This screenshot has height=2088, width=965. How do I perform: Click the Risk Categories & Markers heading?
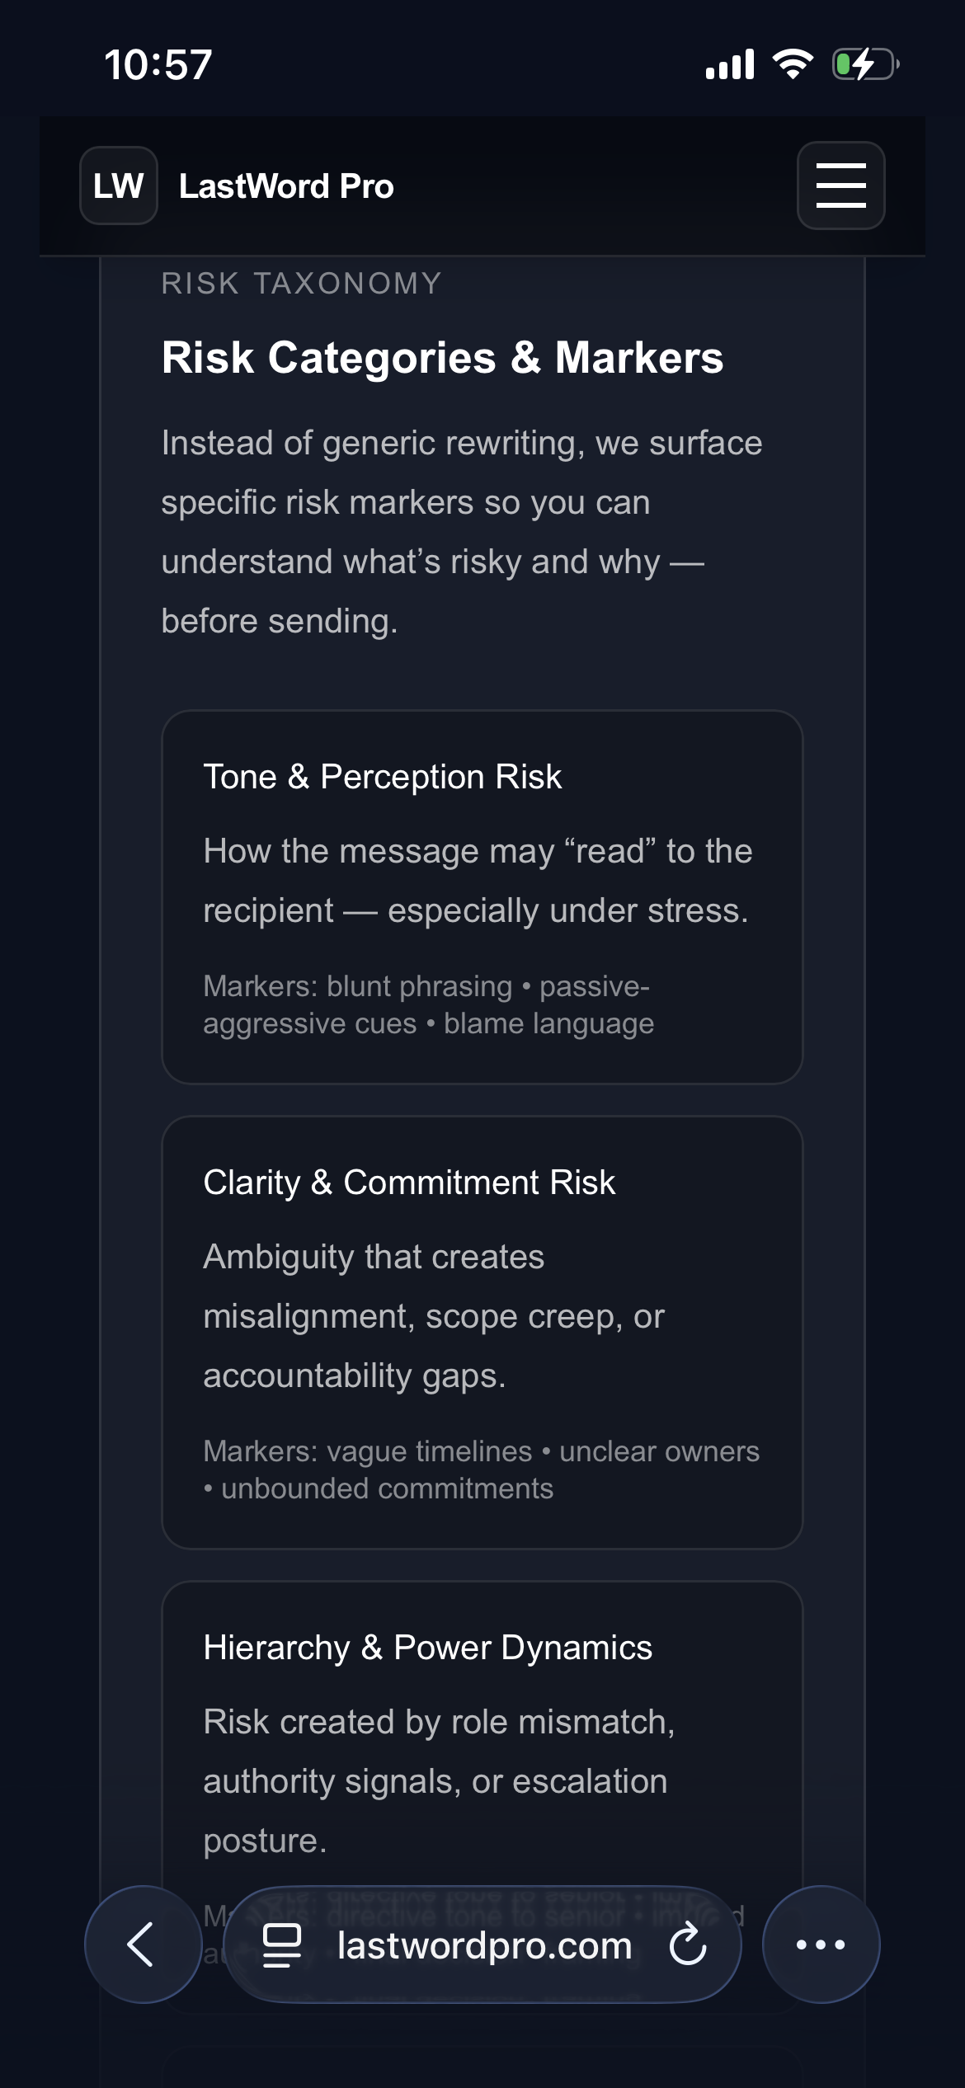[443, 359]
